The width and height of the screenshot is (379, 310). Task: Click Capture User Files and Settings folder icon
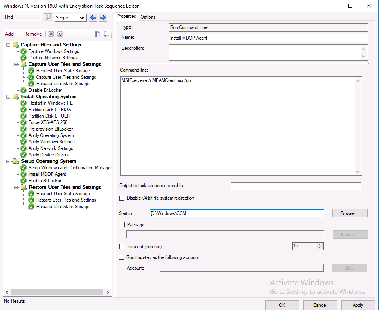click(23, 64)
